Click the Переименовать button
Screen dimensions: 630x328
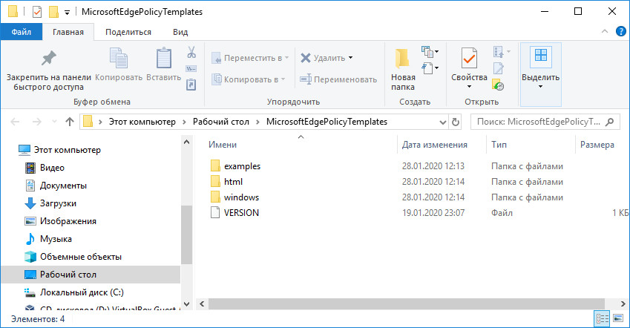[338, 79]
